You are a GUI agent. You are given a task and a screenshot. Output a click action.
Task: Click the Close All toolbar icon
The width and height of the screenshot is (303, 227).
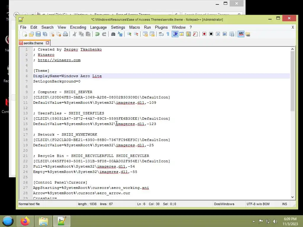59,34
